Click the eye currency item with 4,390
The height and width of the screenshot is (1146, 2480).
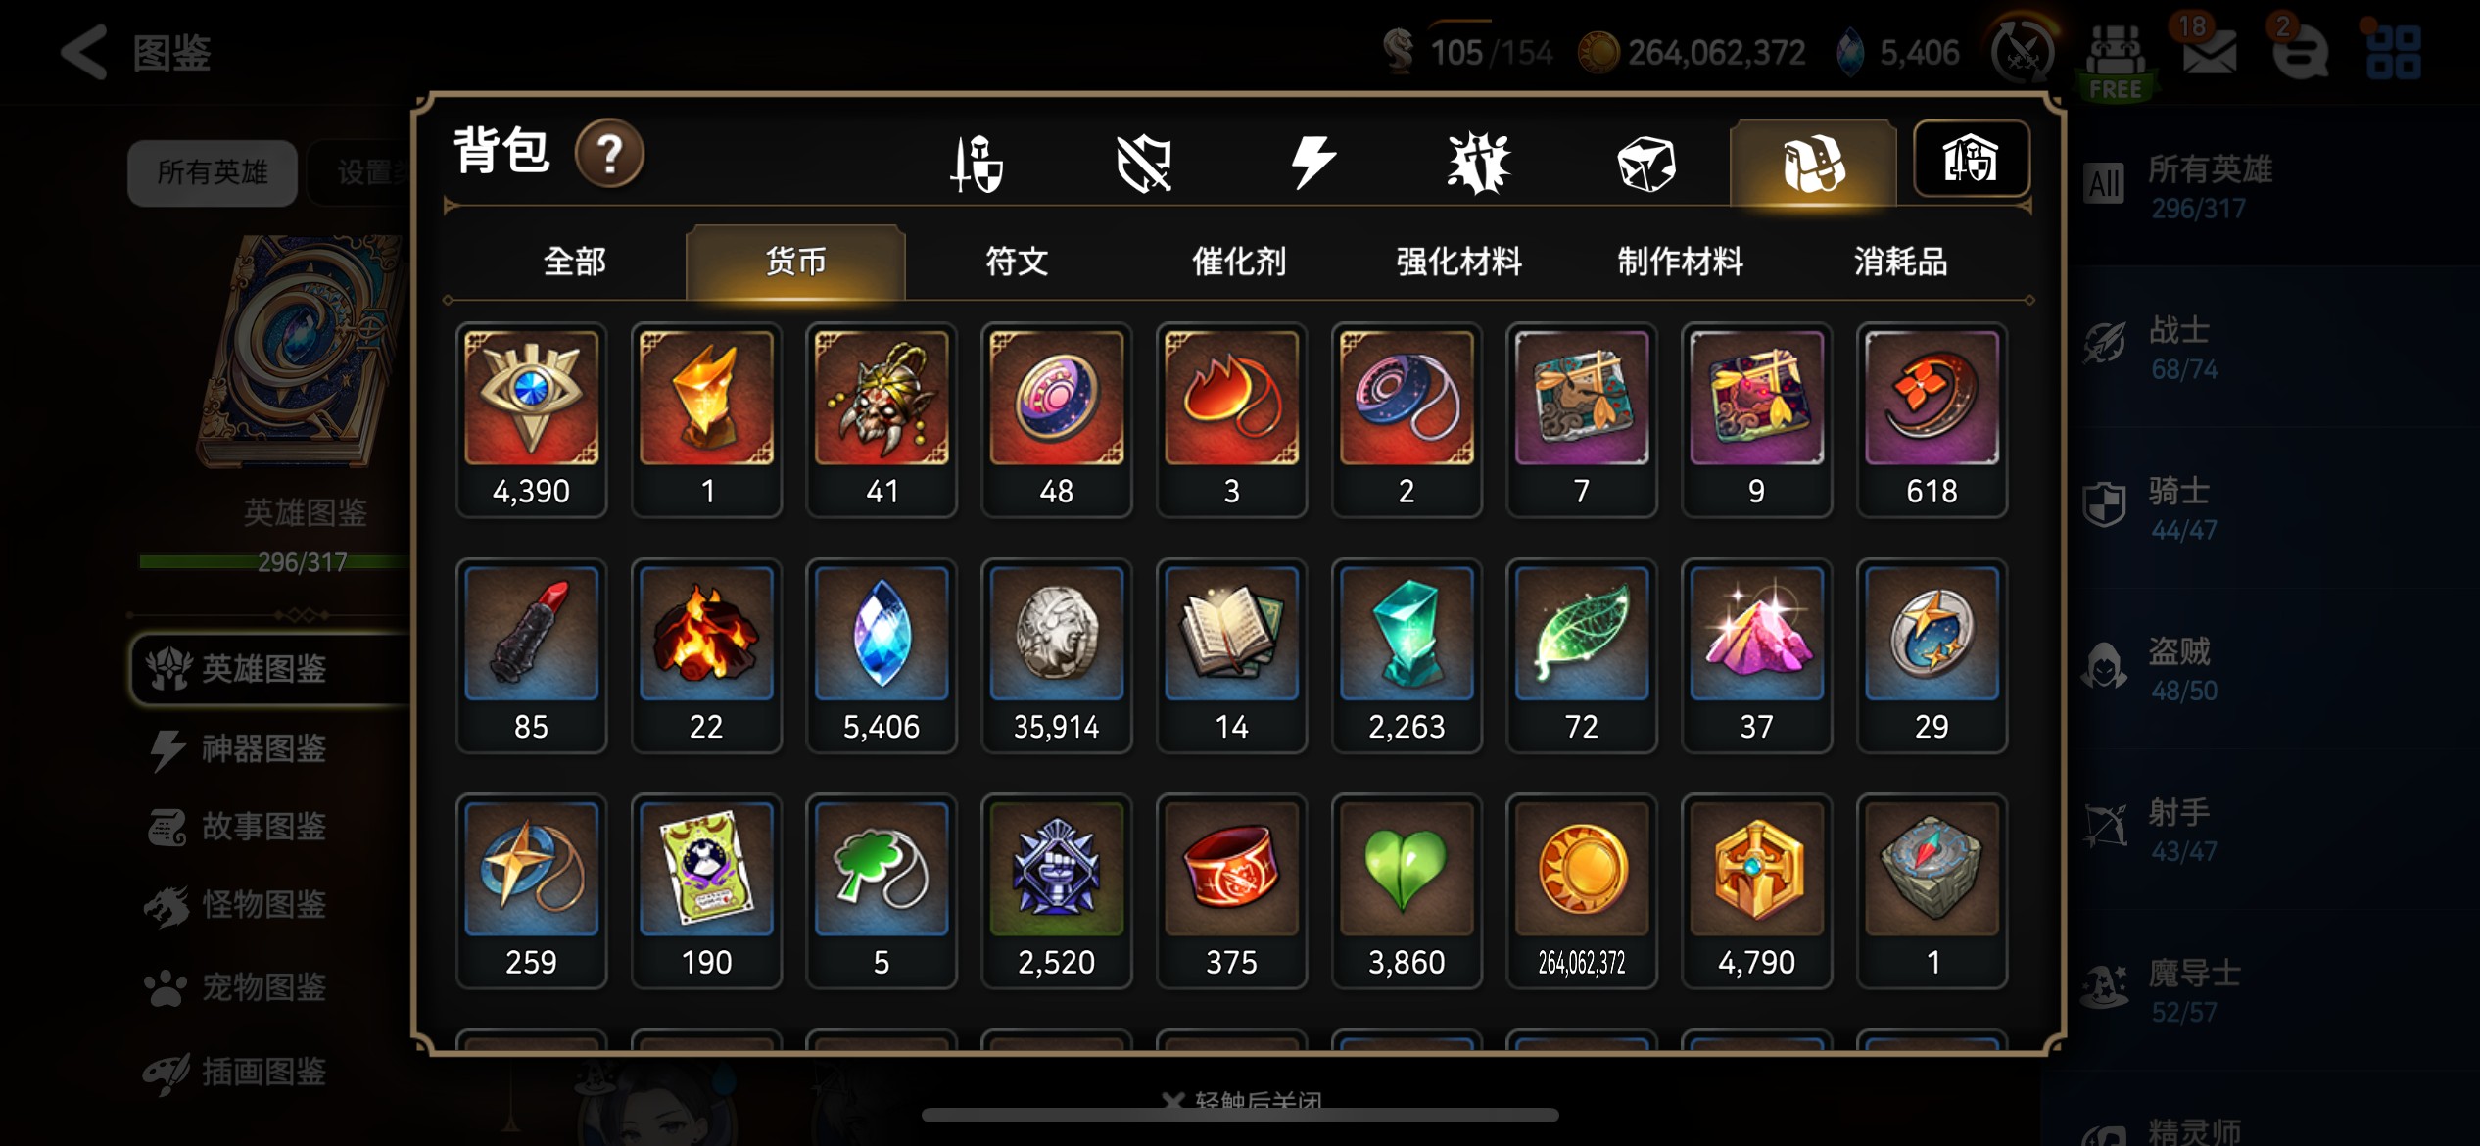click(x=531, y=419)
